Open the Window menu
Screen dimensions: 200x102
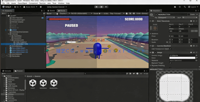(61, 3)
